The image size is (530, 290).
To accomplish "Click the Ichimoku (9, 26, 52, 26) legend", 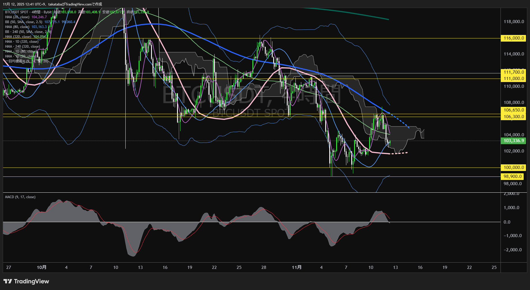I will point(27,61).
